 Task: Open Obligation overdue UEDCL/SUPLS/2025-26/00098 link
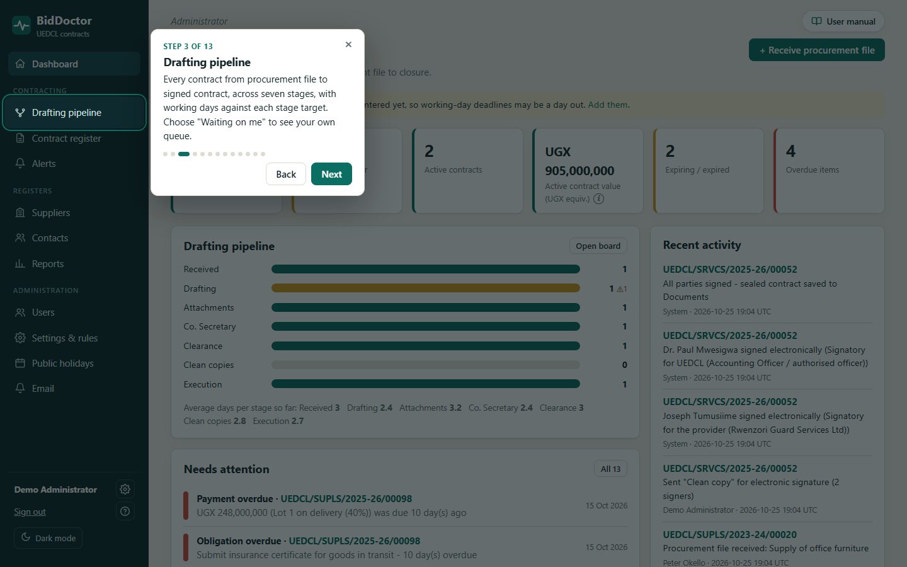355,541
